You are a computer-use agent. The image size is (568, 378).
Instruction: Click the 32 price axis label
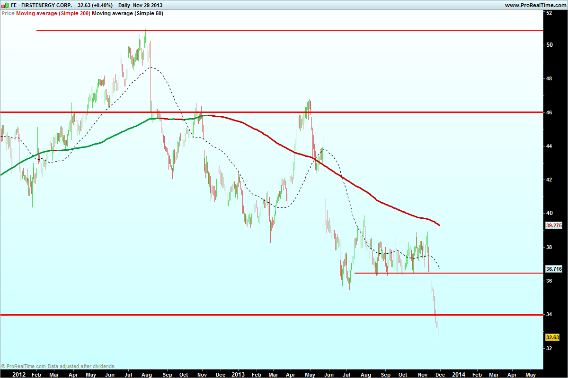pos(550,348)
